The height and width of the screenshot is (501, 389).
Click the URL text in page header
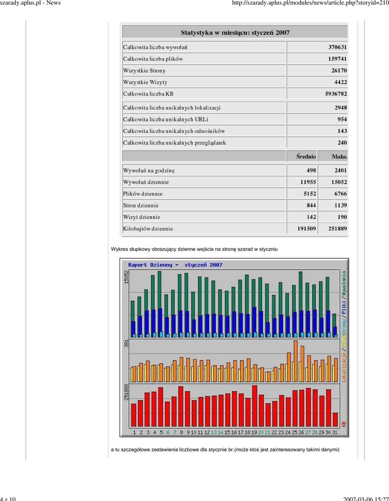(x=310, y=3)
